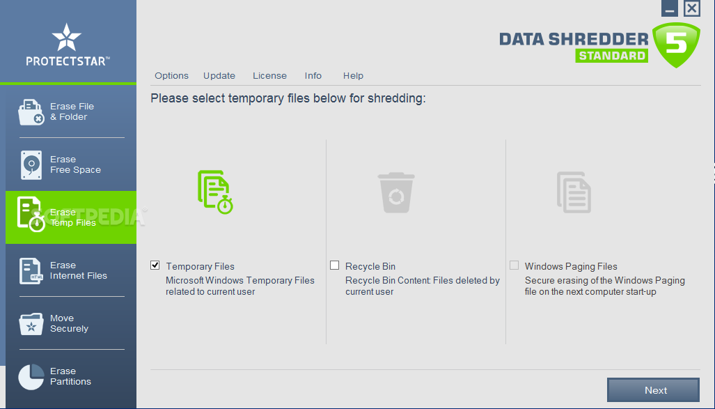Screen dimensions: 715x409
Task: Open the Erase Internet Files HTML icon
Action: (31, 270)
